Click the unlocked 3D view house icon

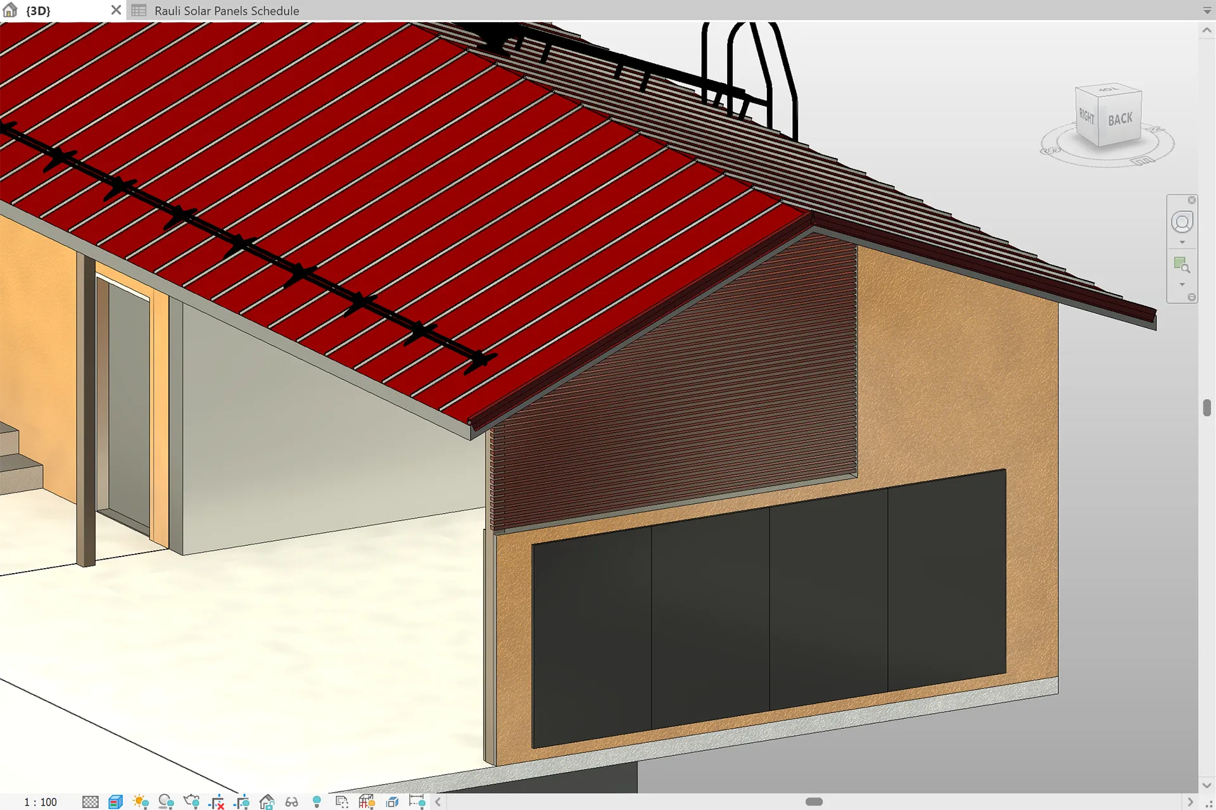click(x=267, y=802)
